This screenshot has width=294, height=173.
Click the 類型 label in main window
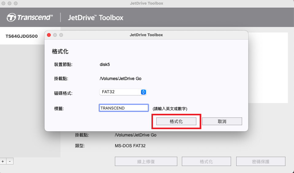(x=80, y=146)
